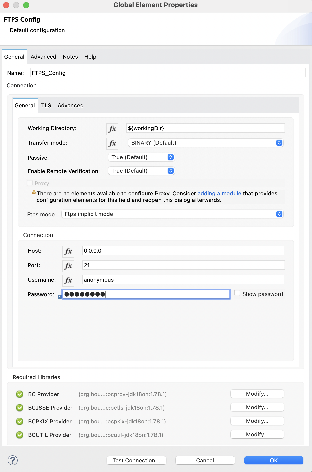Click the fx icon next to Host
This screenshot has width=312, height=472.
68,251
